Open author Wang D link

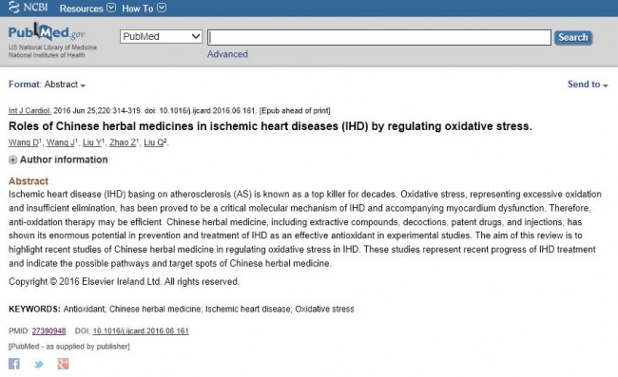[x=24, y=142]
